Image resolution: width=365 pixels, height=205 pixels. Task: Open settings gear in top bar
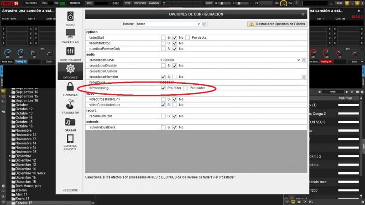tap(347, 3)
